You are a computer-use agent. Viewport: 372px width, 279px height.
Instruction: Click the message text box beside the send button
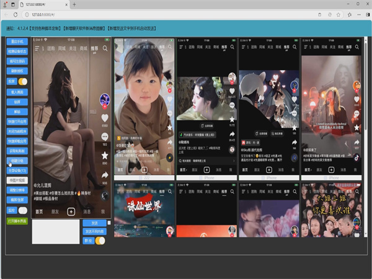tap(55, 231)
